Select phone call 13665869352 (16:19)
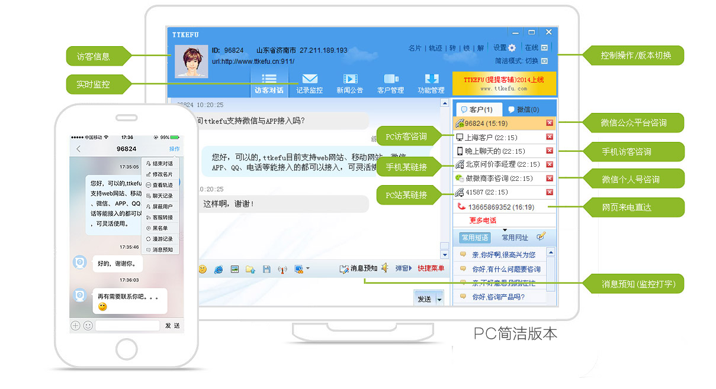 [505, 207]
